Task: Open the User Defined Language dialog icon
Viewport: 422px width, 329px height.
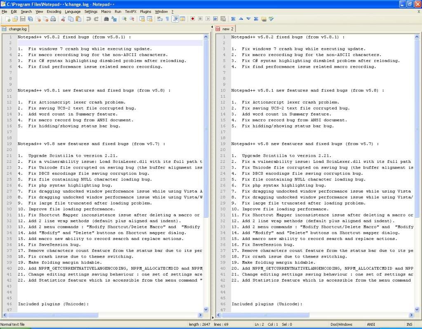Action: [x=182, y=19]
